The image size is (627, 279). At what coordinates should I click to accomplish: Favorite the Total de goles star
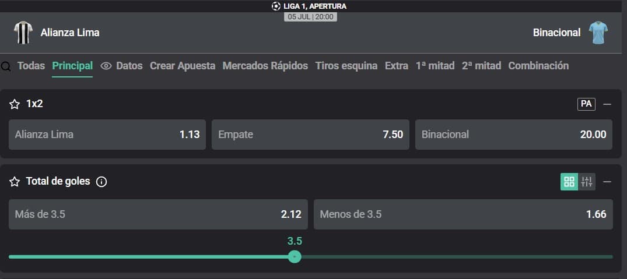(x=15, y=182)
